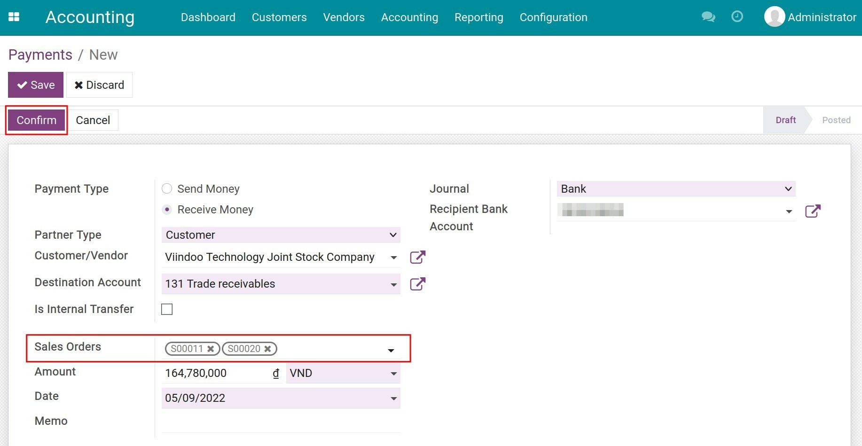Go back via Payments breadcrumb link

click(40, 55)
